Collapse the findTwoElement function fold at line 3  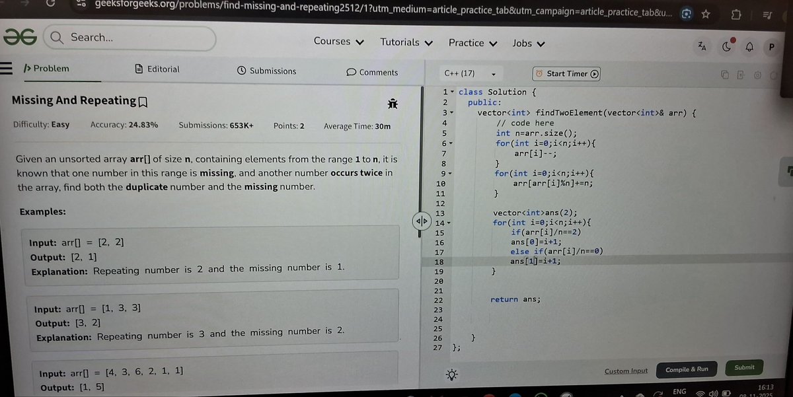tap(451, 113)
